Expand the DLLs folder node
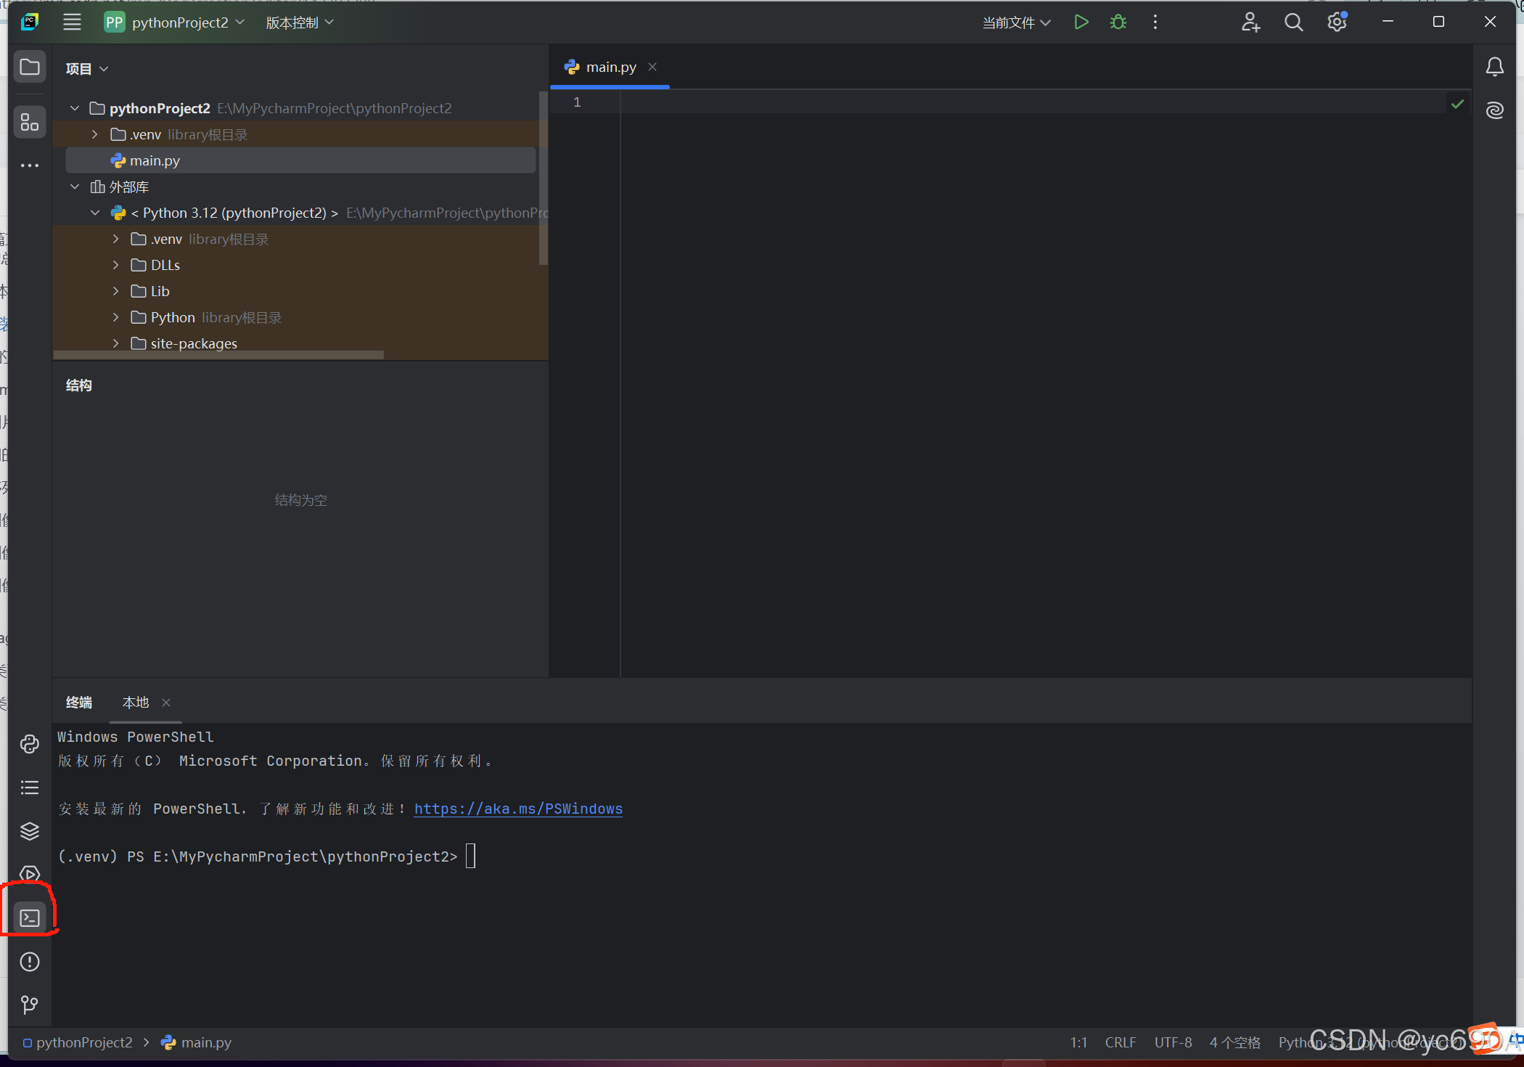1524x1067 pixels. [116, 265]
